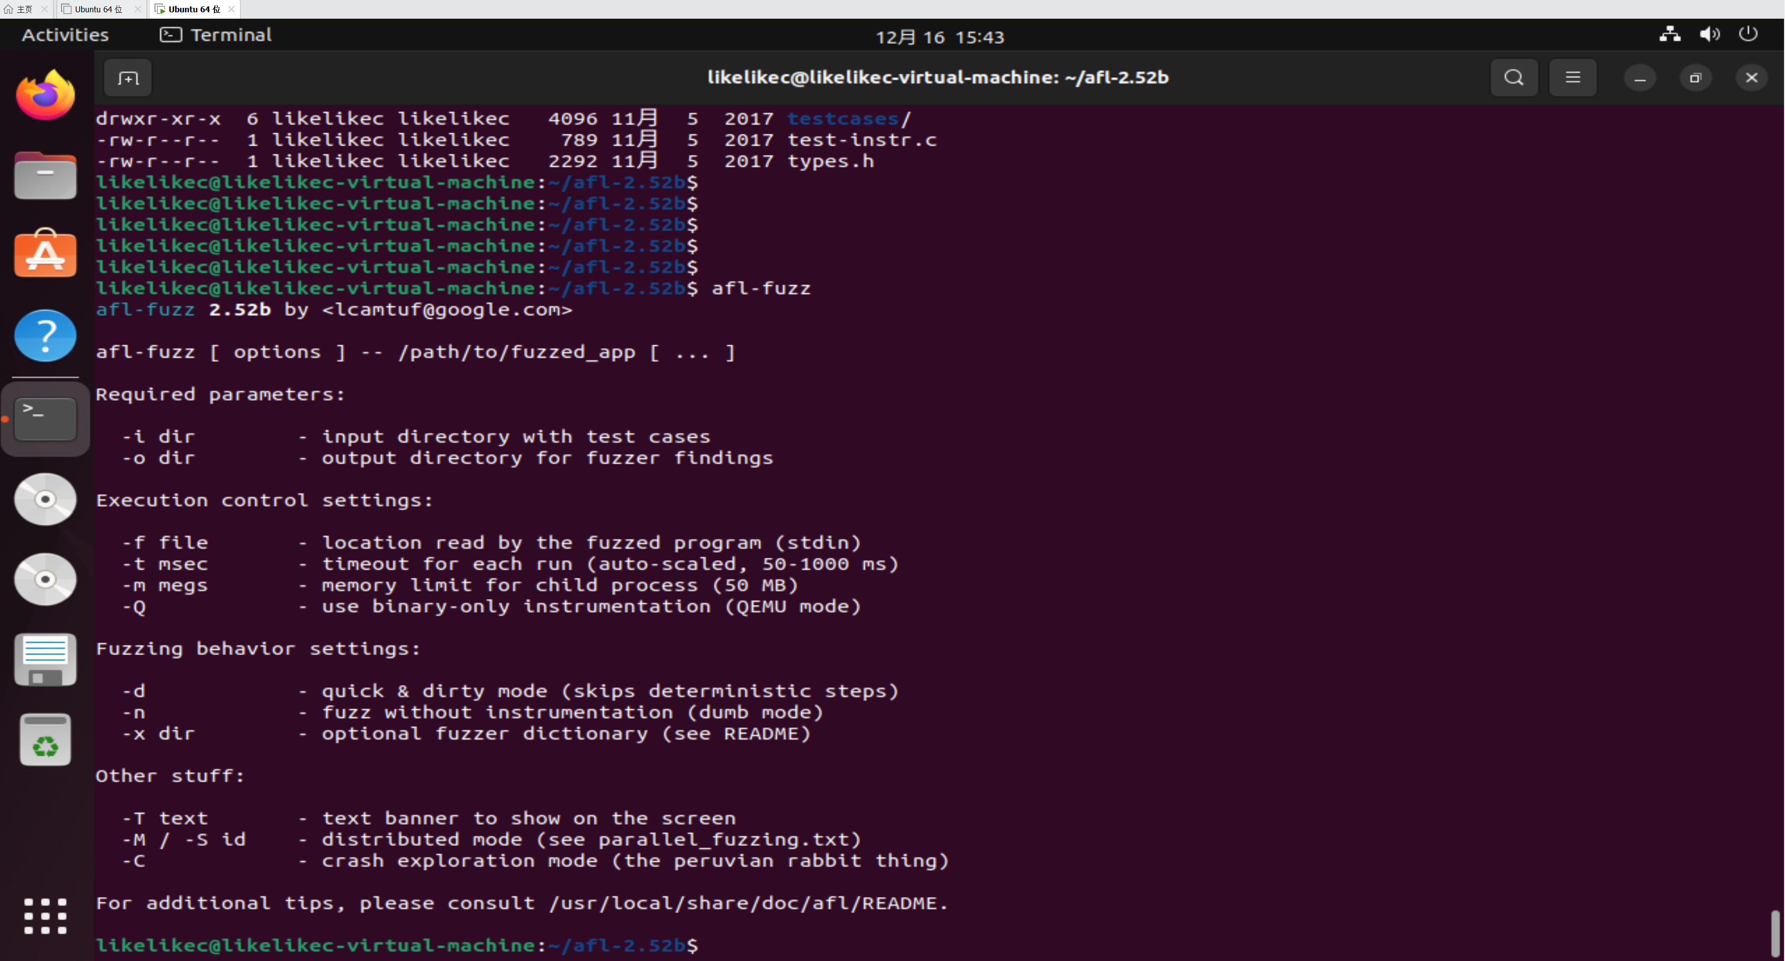Restore the terminal window size
This screenshot has height=961, width=1785.
pyautogui.click(x=1695, y=78)
